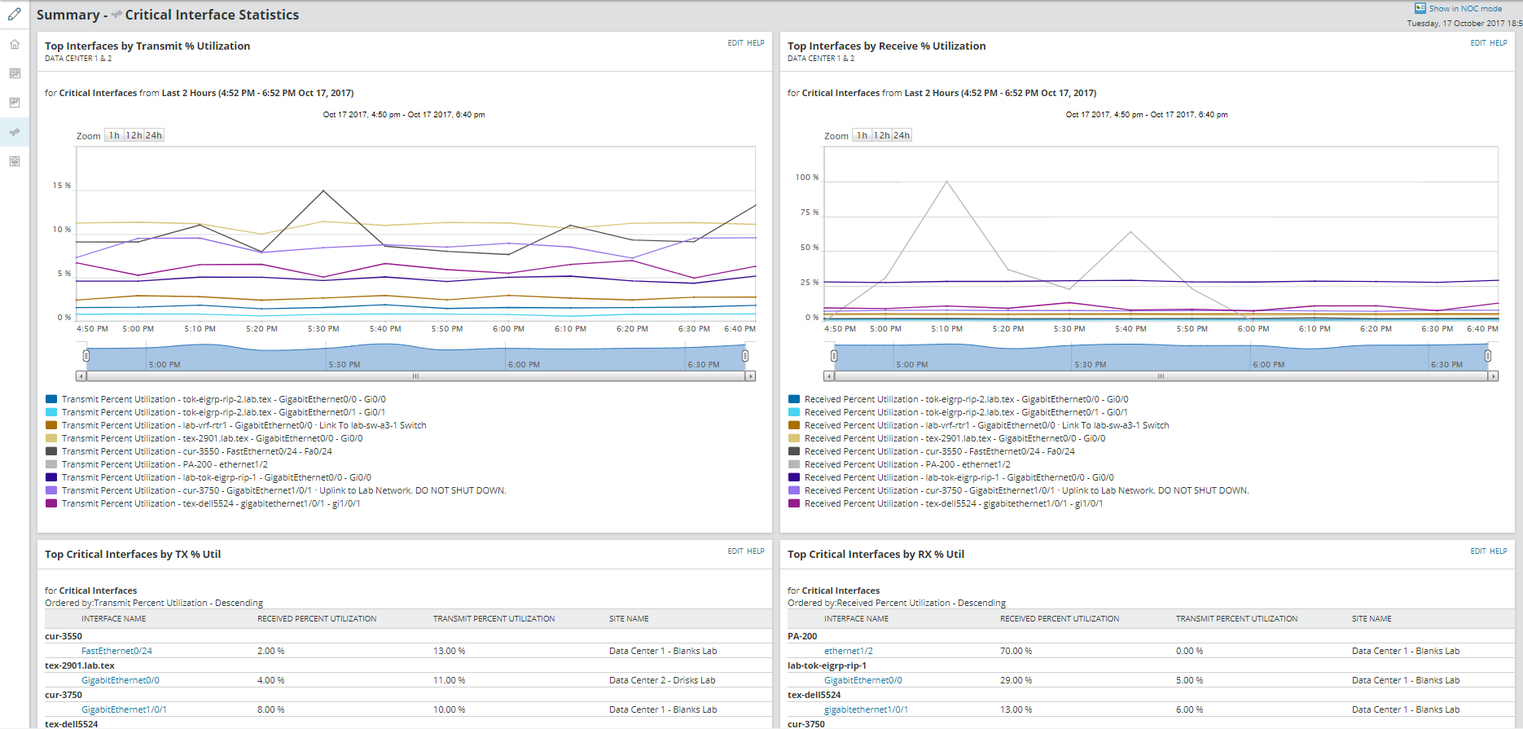Click HELP on the Receive % Utilization panel

coord(1499,43)
